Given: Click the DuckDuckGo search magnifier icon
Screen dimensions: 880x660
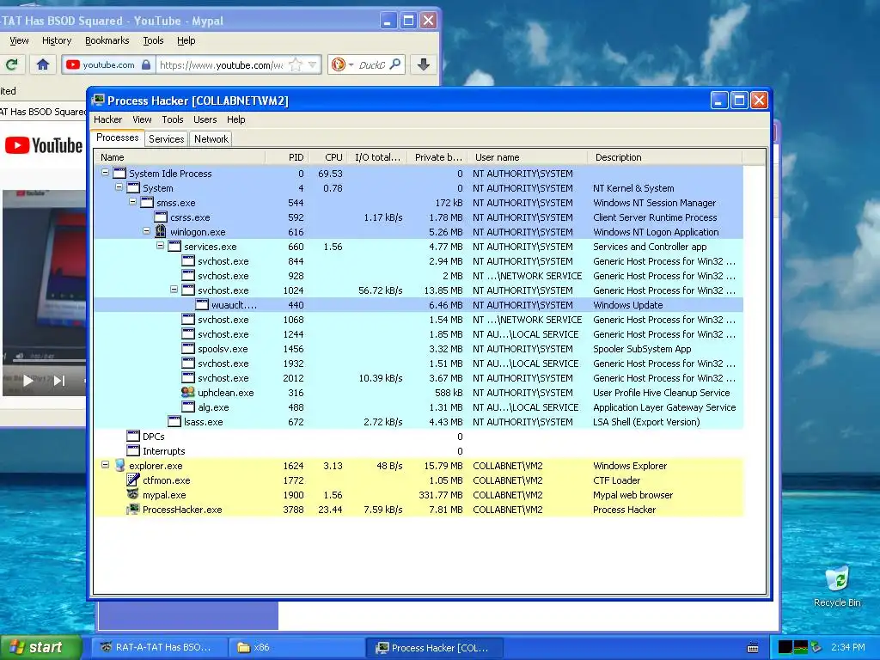Looking at the screenshot, I should tap(395, 64).
